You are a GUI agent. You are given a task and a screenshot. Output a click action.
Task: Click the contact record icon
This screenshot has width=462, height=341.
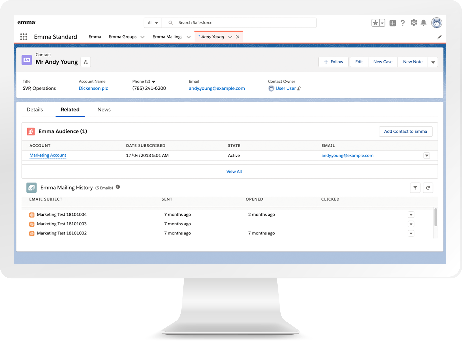(27, 60)
